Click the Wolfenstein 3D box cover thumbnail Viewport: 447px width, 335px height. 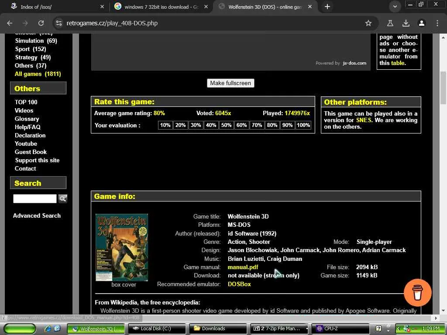click(x=122, y=248)
